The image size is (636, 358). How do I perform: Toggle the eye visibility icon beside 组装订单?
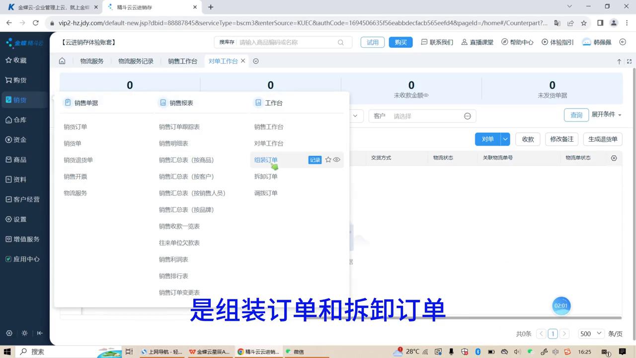pos(336,160)
